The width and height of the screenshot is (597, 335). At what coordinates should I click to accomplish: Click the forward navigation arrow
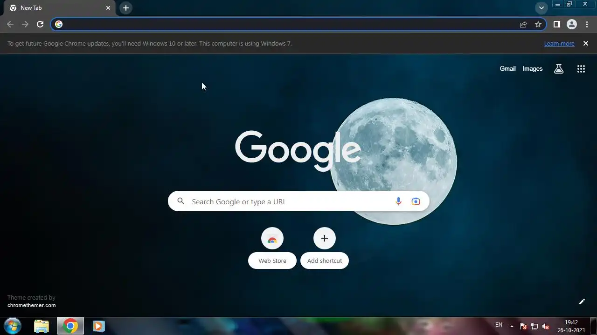[25, 24]
